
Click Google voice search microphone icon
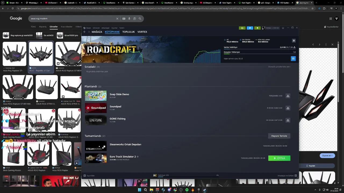coord(129,19)
